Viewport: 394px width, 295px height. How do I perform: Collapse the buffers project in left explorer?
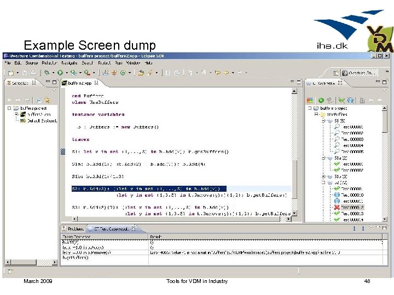[9, 108]
